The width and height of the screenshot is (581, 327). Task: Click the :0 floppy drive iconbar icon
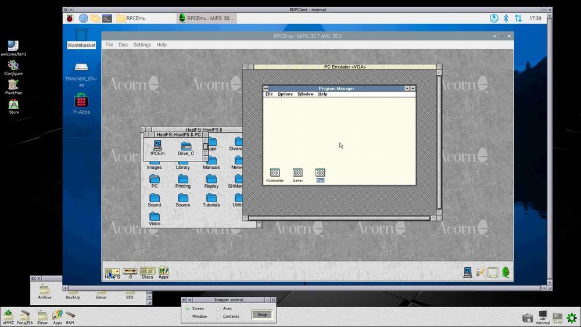point(130,274)
